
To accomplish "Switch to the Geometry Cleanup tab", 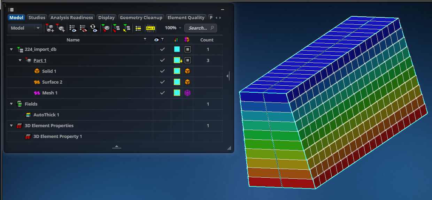I will (141, 17).
